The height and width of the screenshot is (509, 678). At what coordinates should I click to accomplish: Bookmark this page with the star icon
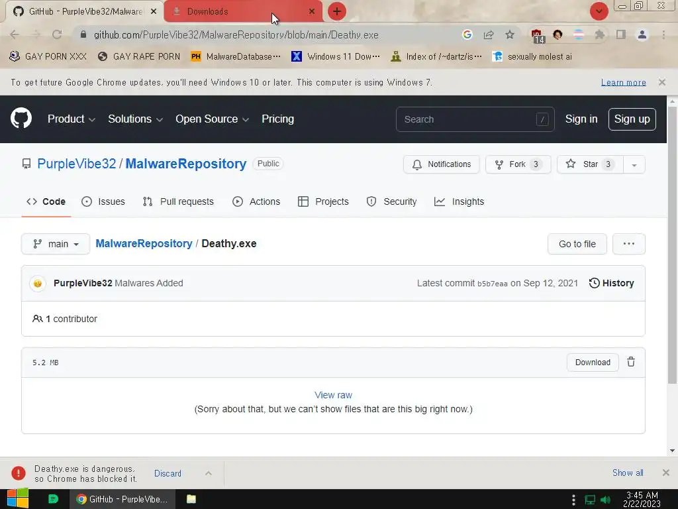[510, 34]
